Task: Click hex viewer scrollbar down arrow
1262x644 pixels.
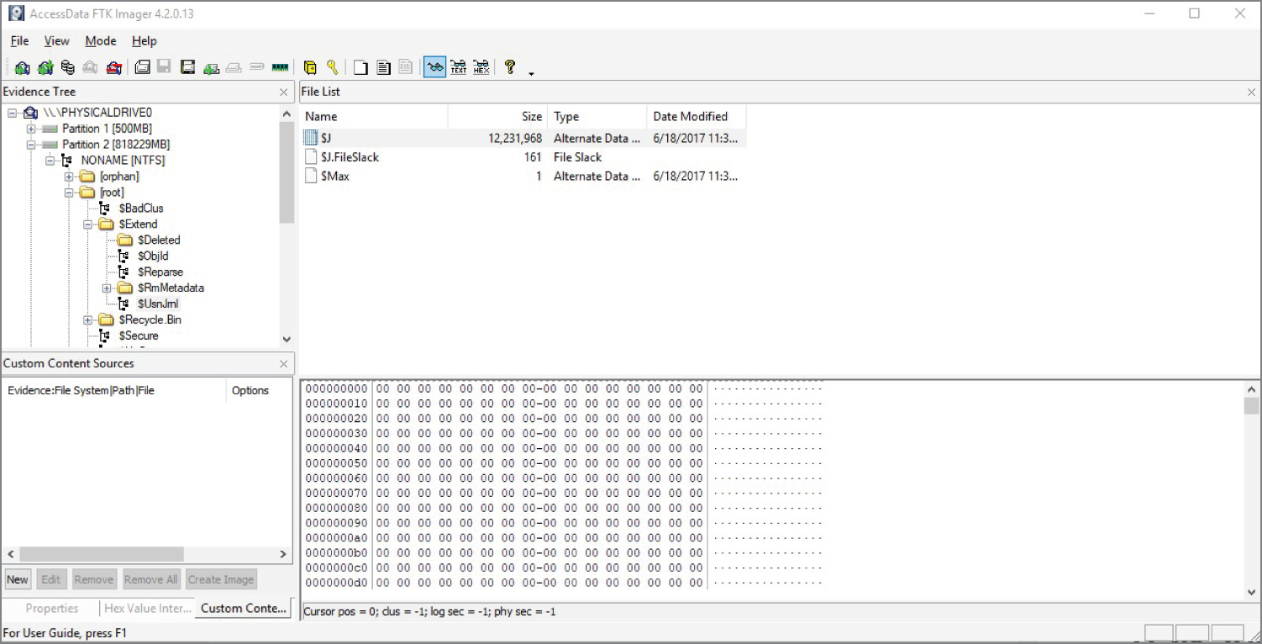Action: 1251,592
